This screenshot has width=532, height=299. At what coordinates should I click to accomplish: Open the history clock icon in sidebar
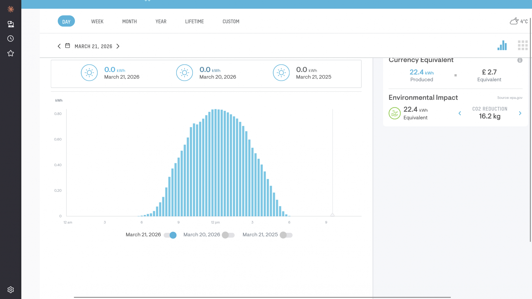[x=11, y=38]
